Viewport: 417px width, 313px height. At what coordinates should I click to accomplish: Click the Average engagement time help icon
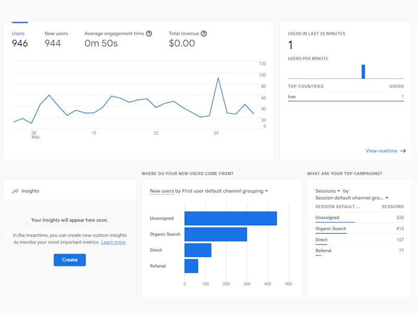point(149,33)
